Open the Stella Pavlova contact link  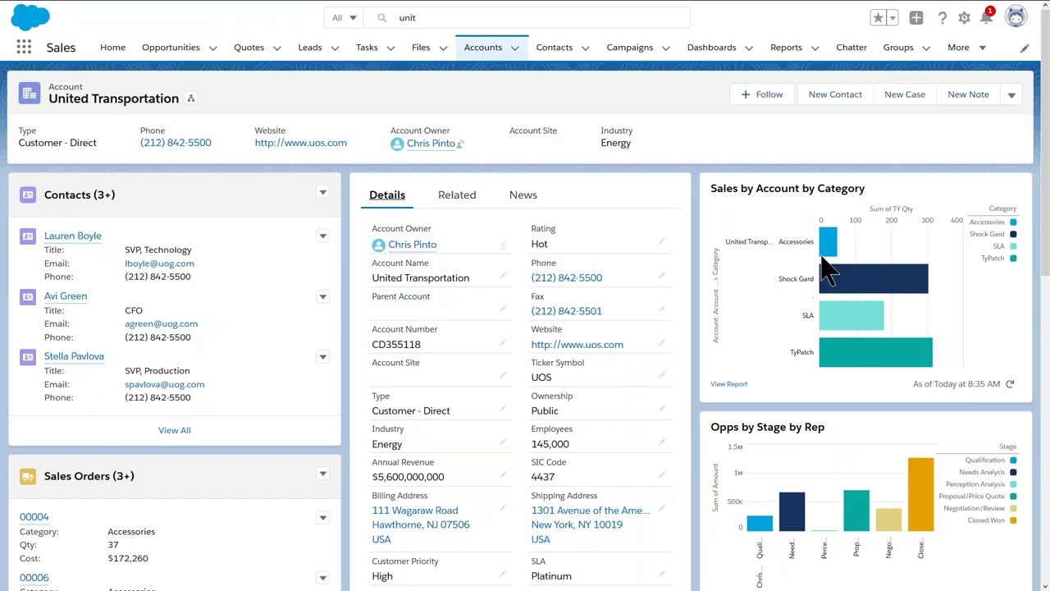click(74, 356)
